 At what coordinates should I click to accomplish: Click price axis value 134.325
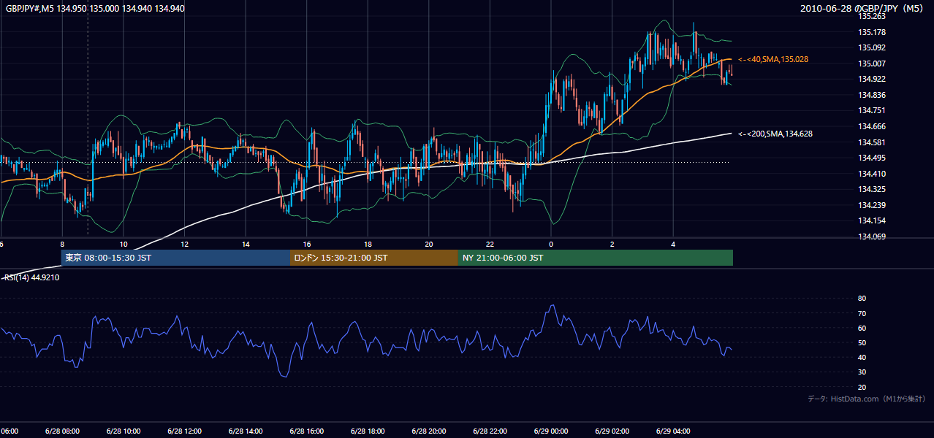tap(872, 189)
